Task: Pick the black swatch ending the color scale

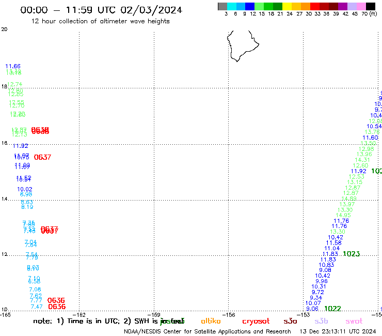Action: point(370,6)
